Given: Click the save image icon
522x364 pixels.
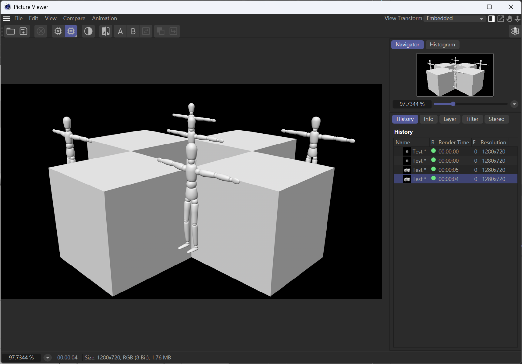Looking at the screenshot, I should (x=23, y=31).
